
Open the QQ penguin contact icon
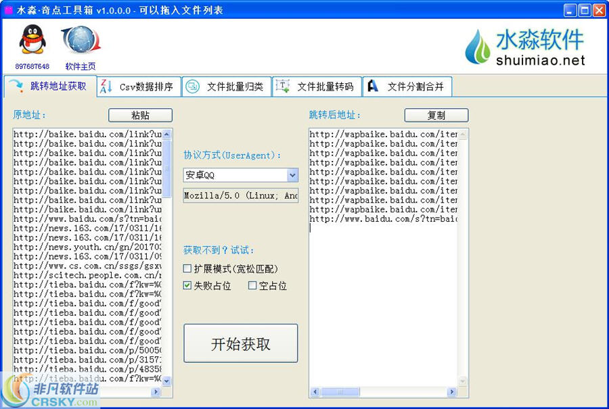point(32,39)
